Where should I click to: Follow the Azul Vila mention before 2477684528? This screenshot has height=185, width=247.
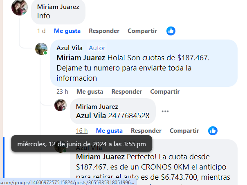(x=91, y=116)
